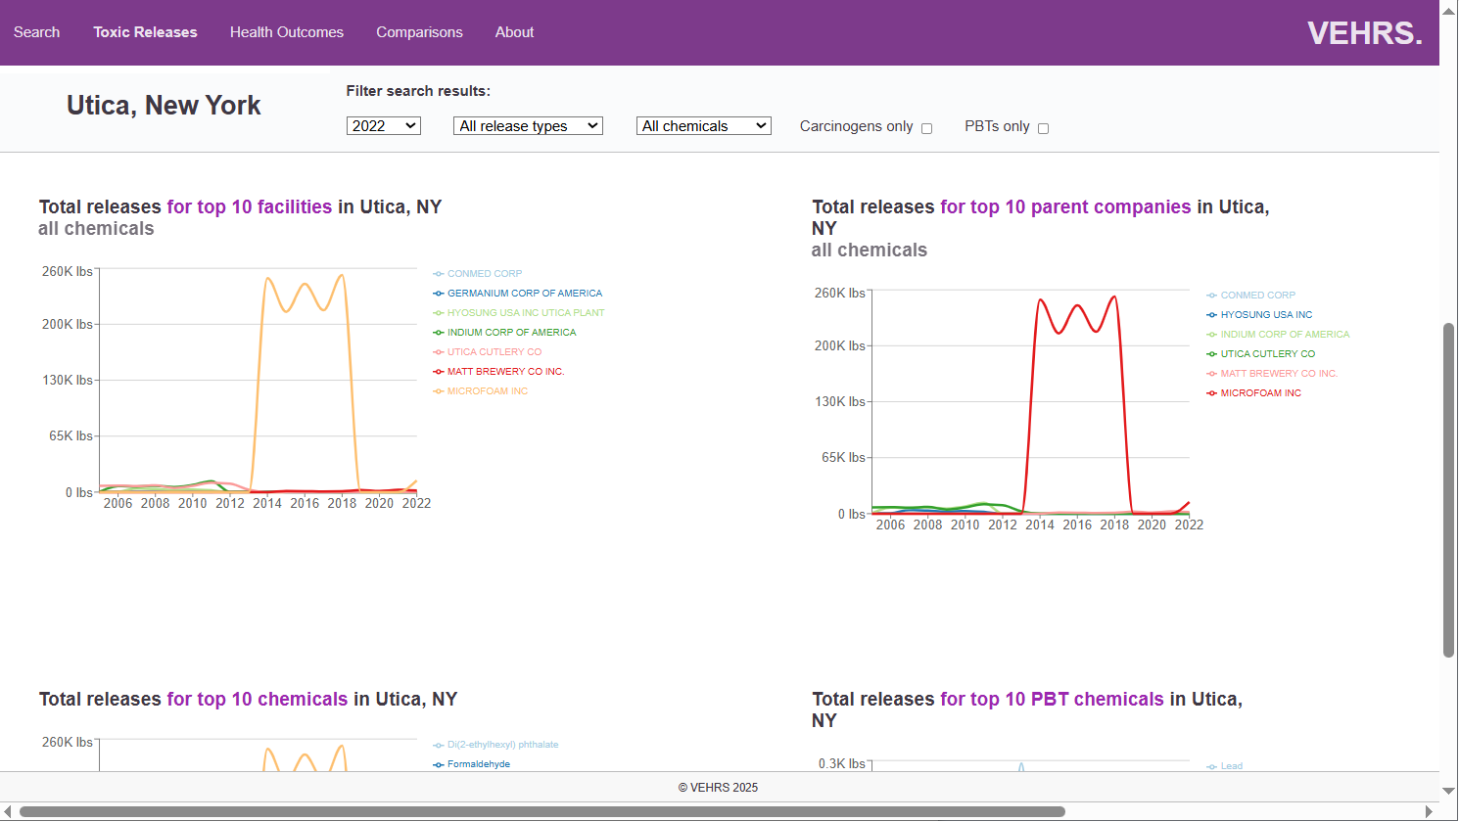Toggle HYOSUNG USA INC parent company series
Screen dimensions: 1459x822
[1259, 315]
